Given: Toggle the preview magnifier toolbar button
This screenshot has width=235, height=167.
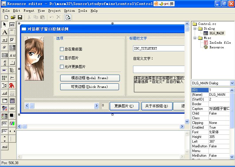Looking at the screenshot, I should pyautogui.click(x=68, y=17).
